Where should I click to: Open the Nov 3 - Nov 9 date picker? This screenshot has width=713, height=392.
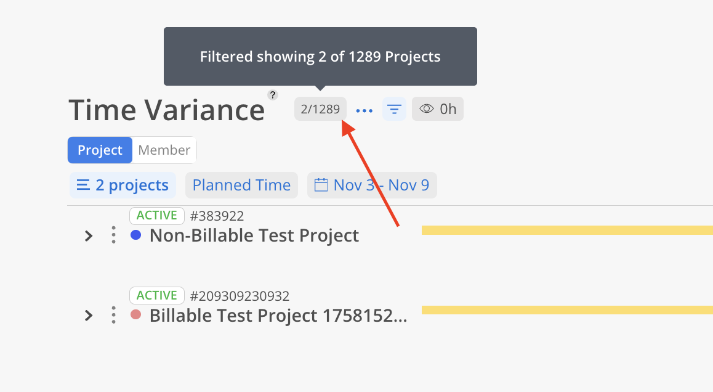381,185
